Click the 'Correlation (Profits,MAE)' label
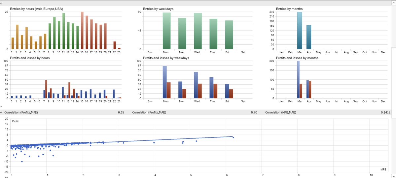 pyautogui.click(x=149, y=112)
